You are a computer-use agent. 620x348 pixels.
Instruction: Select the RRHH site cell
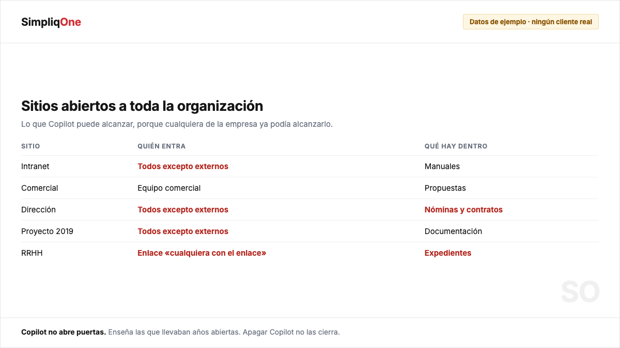pos(32,253)
